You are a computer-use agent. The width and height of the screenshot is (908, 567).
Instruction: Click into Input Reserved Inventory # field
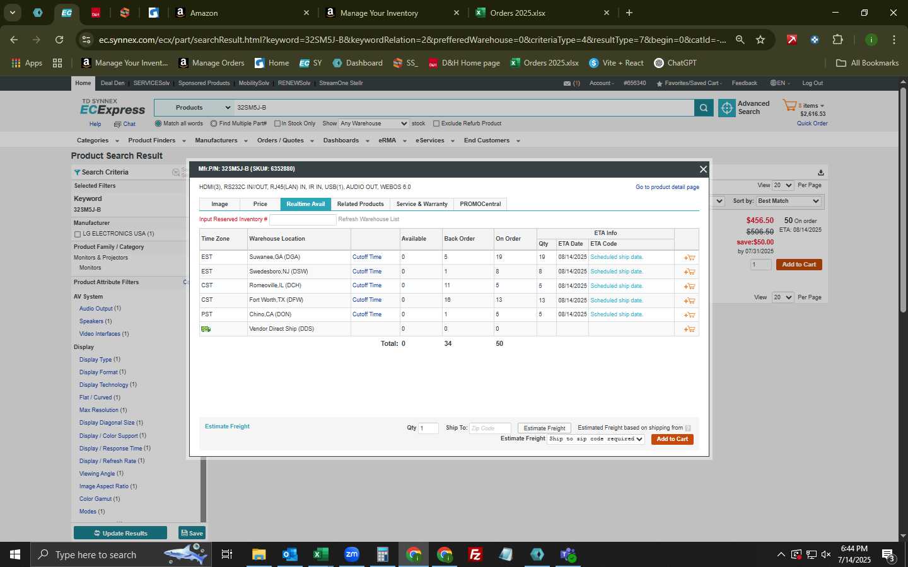303,219
